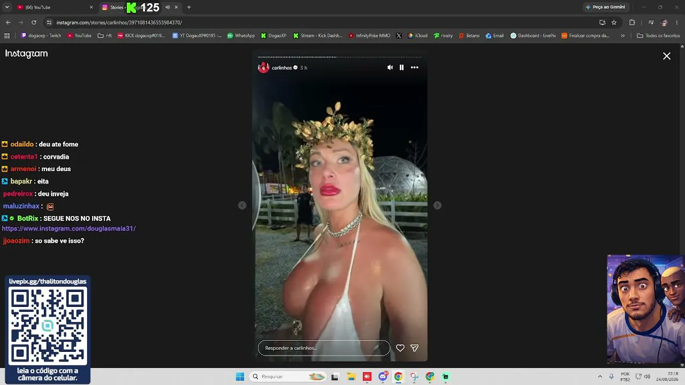Open File Explorer from the taskbar
This screenshot has width=685, height=385.
351,376
